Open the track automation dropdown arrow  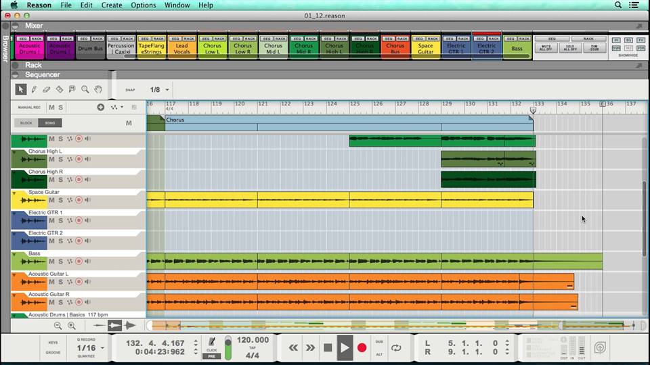click(122, 107)
